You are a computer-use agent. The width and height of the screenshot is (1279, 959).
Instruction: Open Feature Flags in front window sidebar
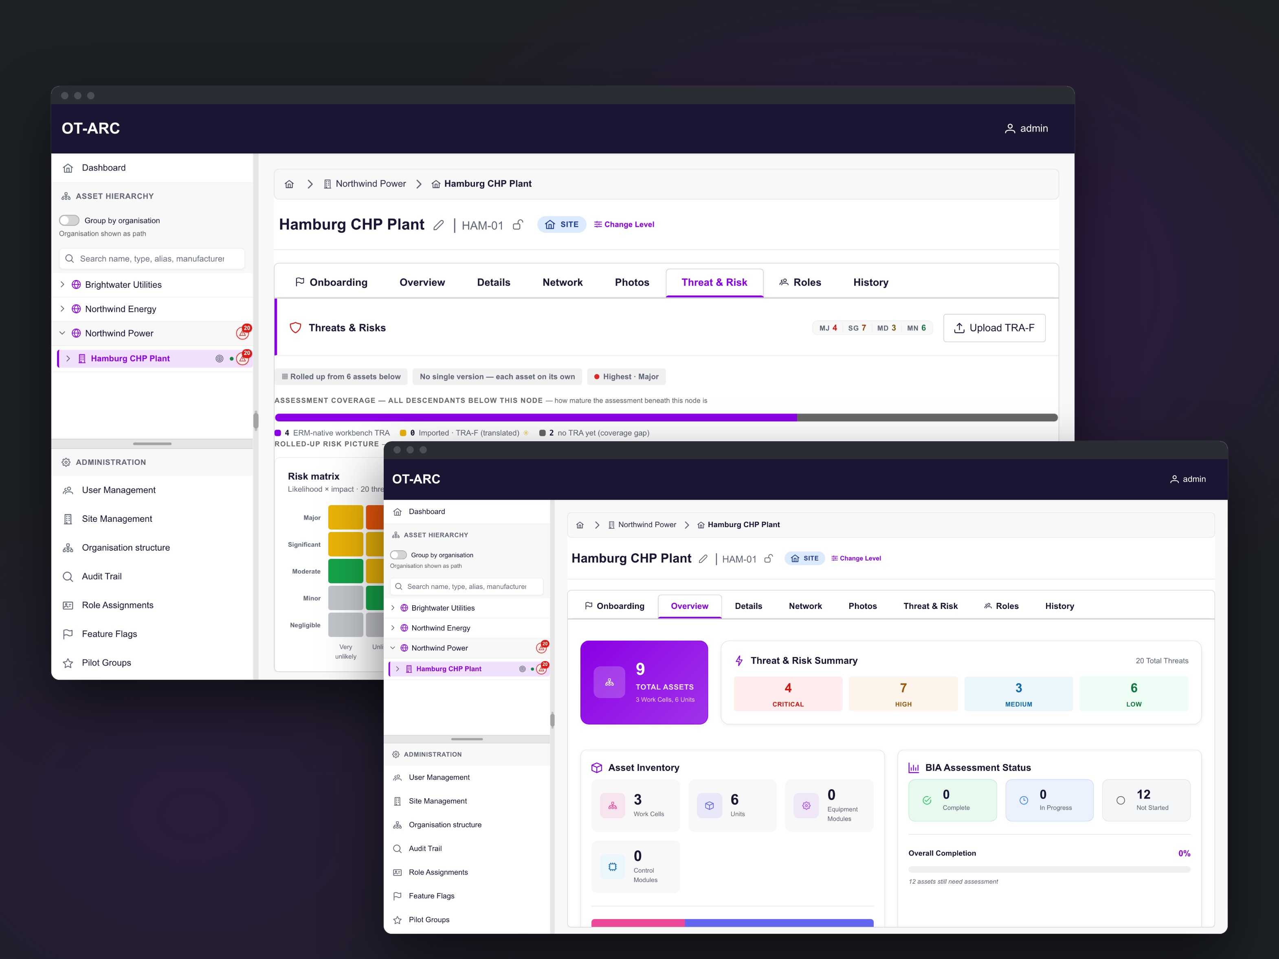pos(467,896)
